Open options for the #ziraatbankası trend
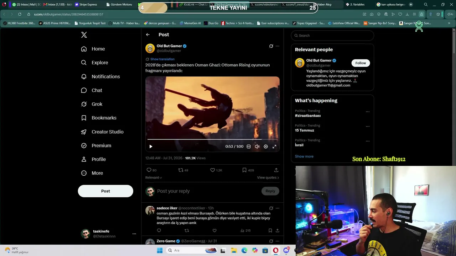456x256 pixels. click(x=368, y=112)
